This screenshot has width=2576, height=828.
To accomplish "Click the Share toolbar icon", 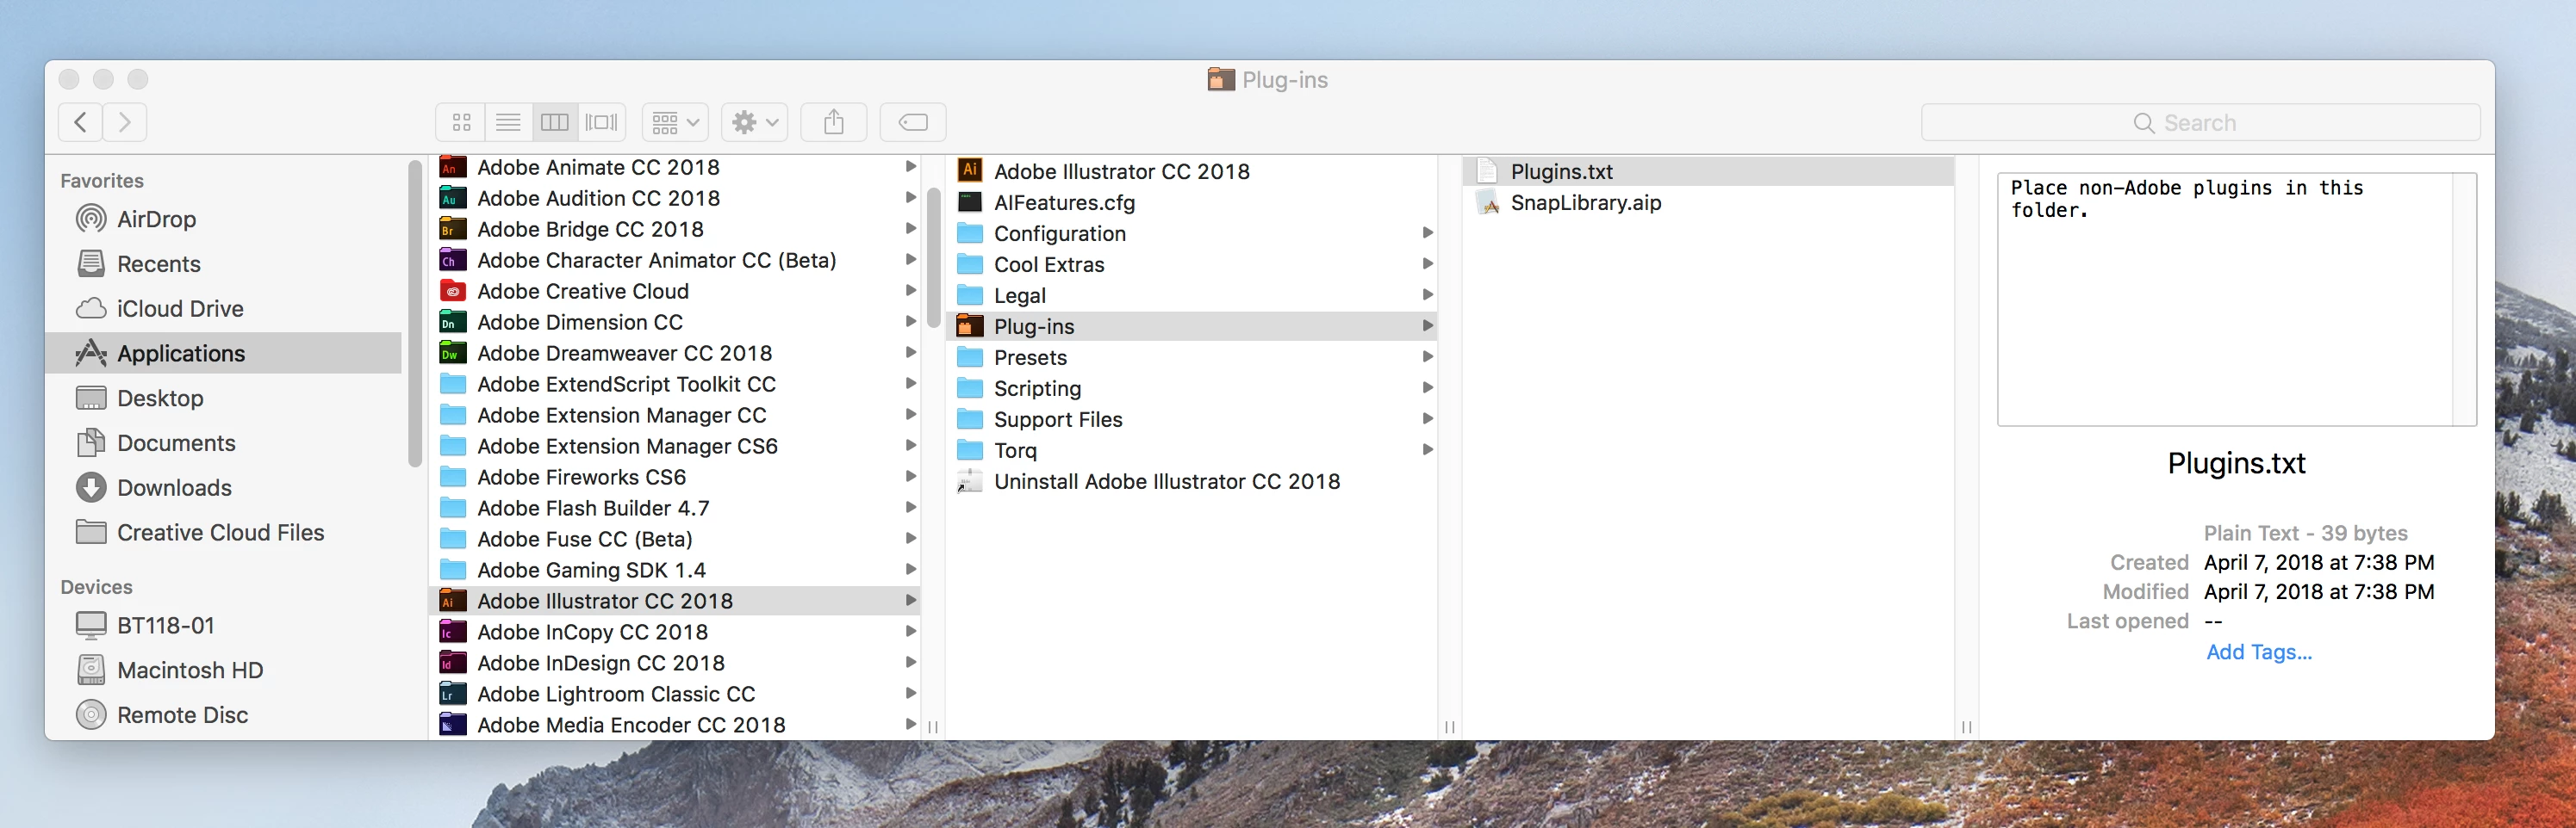I will [x=834, y=123].
